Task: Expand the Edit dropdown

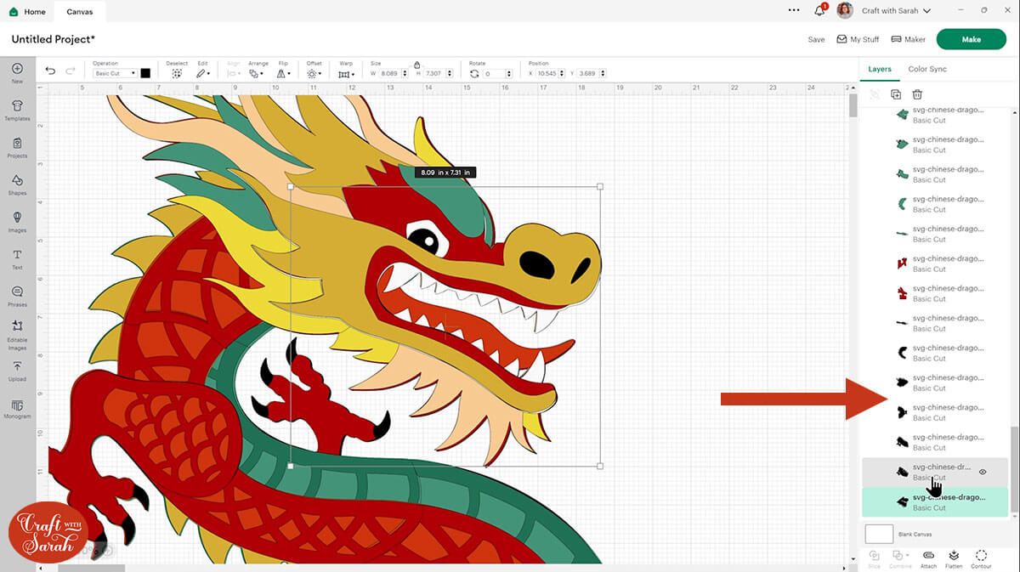Action: [x=203, y=74]
